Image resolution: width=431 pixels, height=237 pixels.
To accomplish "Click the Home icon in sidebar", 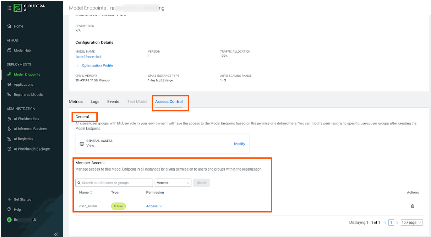I will coord(9,26).
